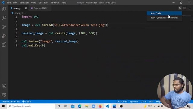The height and width of the screenshot is (109, 193).
Task: Click the Visual Studio Code taskbar icon
Action: [107, 106]
